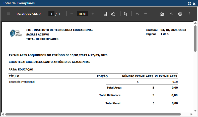Image resolution: width=198 pixels, height=117 pixels.
Task: Select the 100% zoom level field
Action: point(82,14)
